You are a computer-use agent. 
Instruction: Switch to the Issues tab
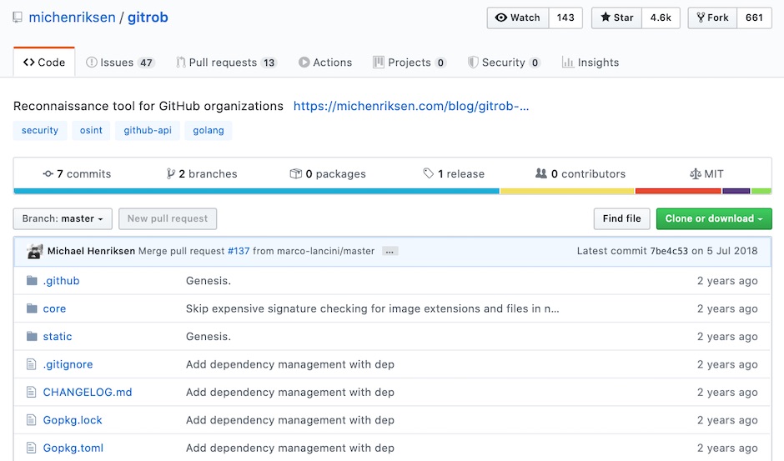tap(120, 63)
